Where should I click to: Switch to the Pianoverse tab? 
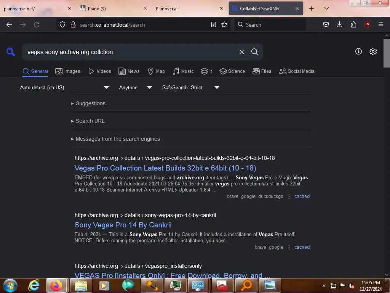[190, 9]
